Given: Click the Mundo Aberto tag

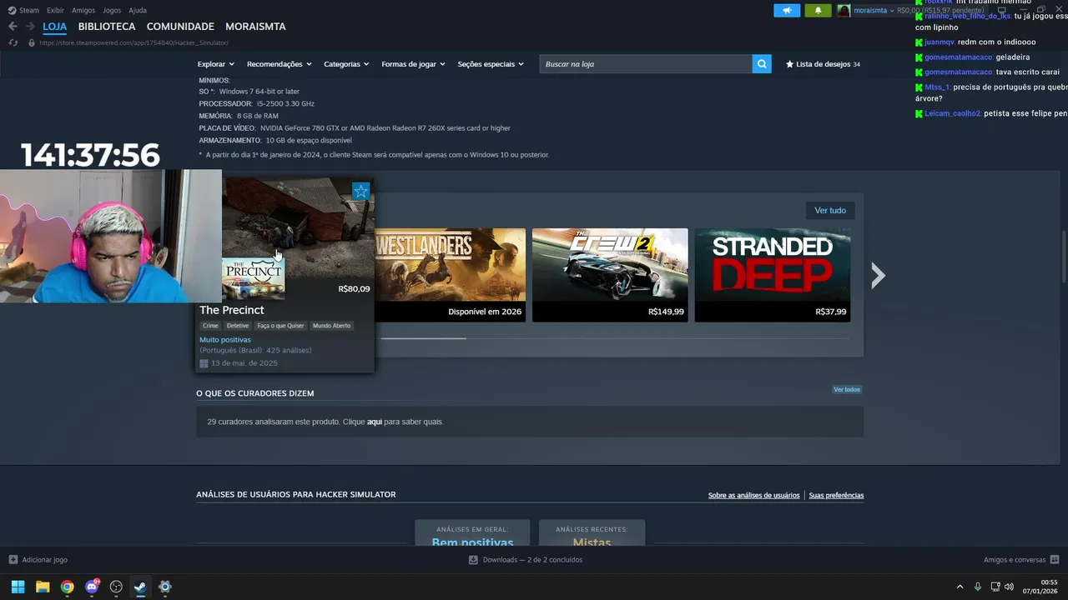Looking at the screenshot, I should click(x=331, y=326).
